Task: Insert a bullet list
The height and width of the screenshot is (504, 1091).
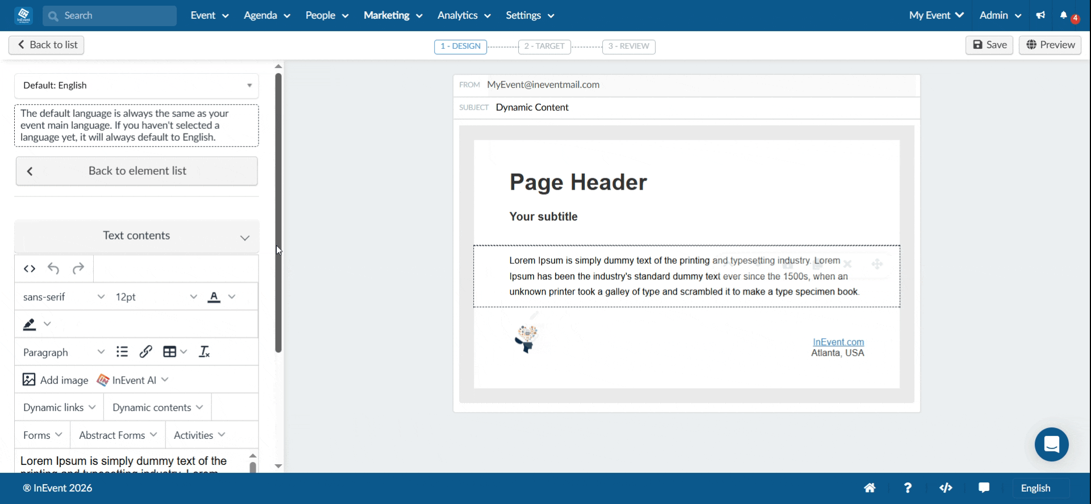Action: pyautogui.click(x=122, y=352)
